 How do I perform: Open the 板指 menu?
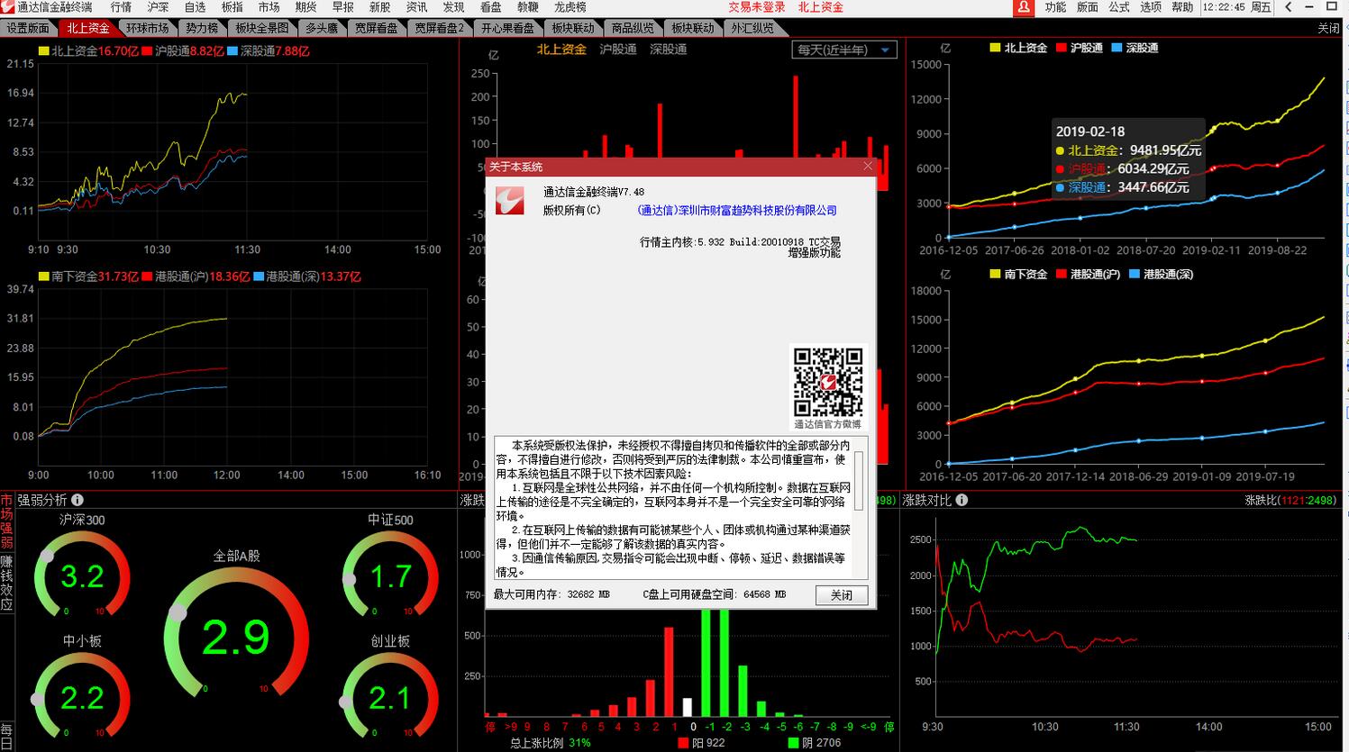tap(232, 7)
